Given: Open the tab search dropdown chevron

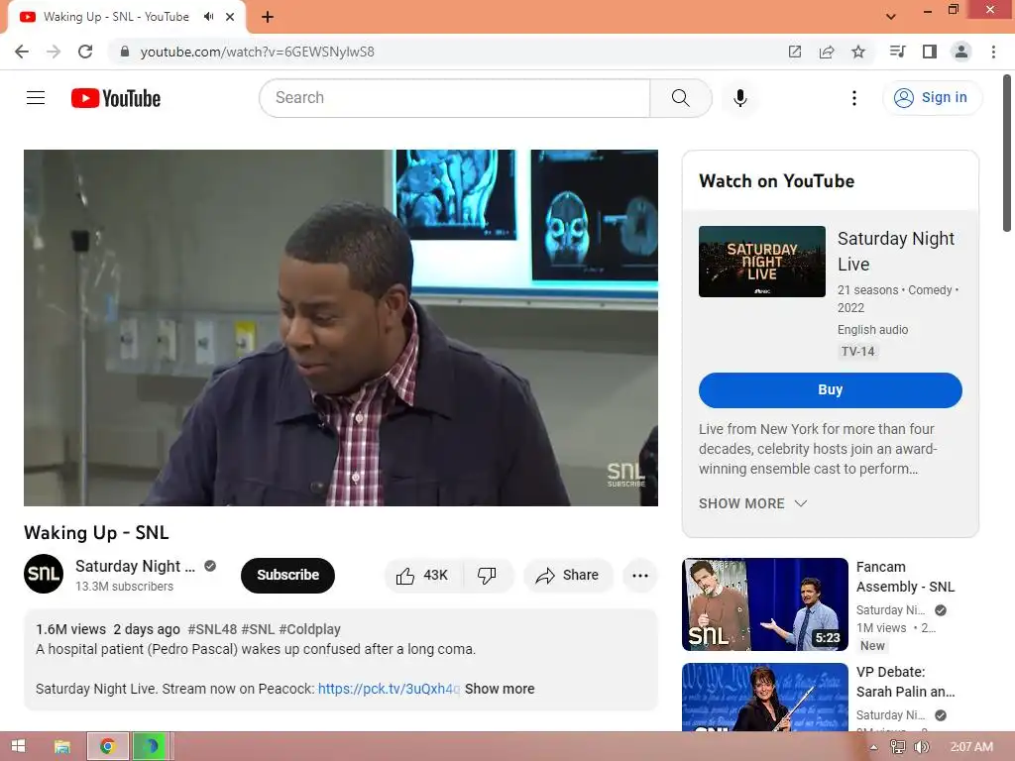Looking at the screenshot, I should 891,17.
